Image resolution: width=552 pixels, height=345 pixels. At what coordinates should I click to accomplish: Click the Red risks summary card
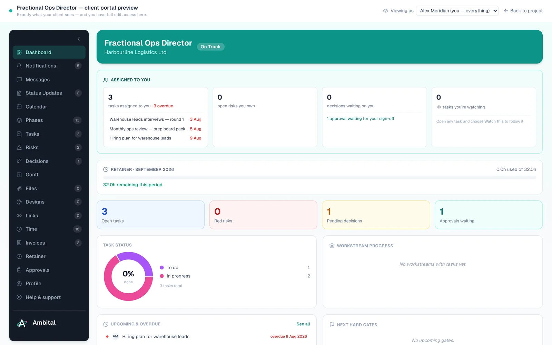point(263,215)
